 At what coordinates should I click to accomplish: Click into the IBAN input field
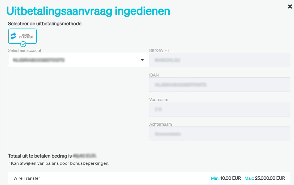(x=220, y=85)
